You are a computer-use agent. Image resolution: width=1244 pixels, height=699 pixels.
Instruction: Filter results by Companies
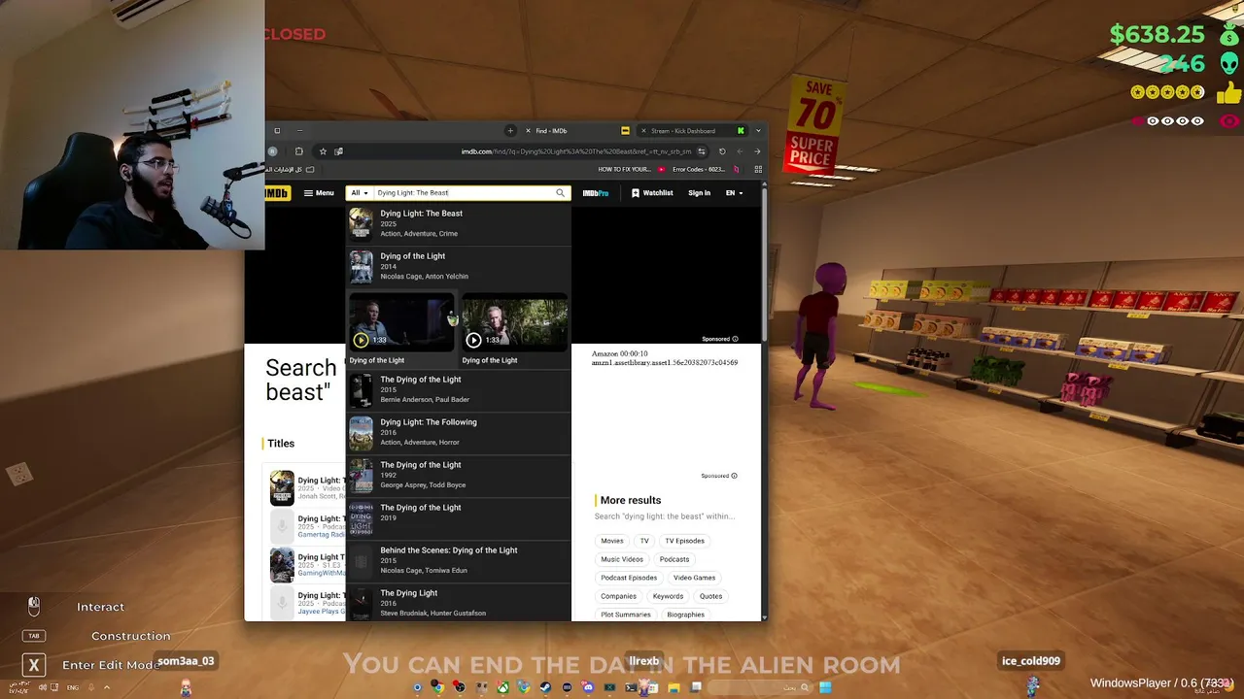(618, 596)
